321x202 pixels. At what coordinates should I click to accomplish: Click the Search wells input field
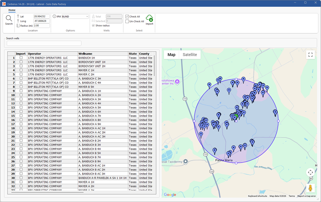(x=44, y=43)
